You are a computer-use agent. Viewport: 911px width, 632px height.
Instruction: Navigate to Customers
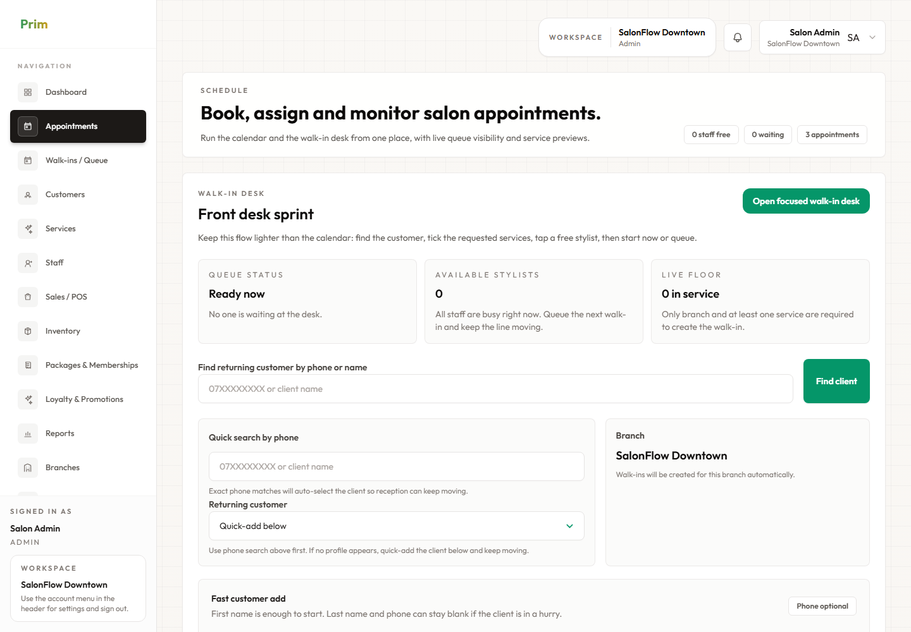point(65,195)
